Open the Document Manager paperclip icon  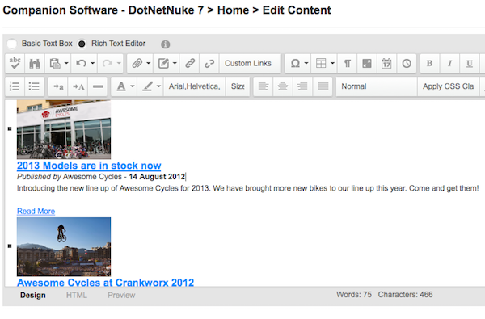137,63
